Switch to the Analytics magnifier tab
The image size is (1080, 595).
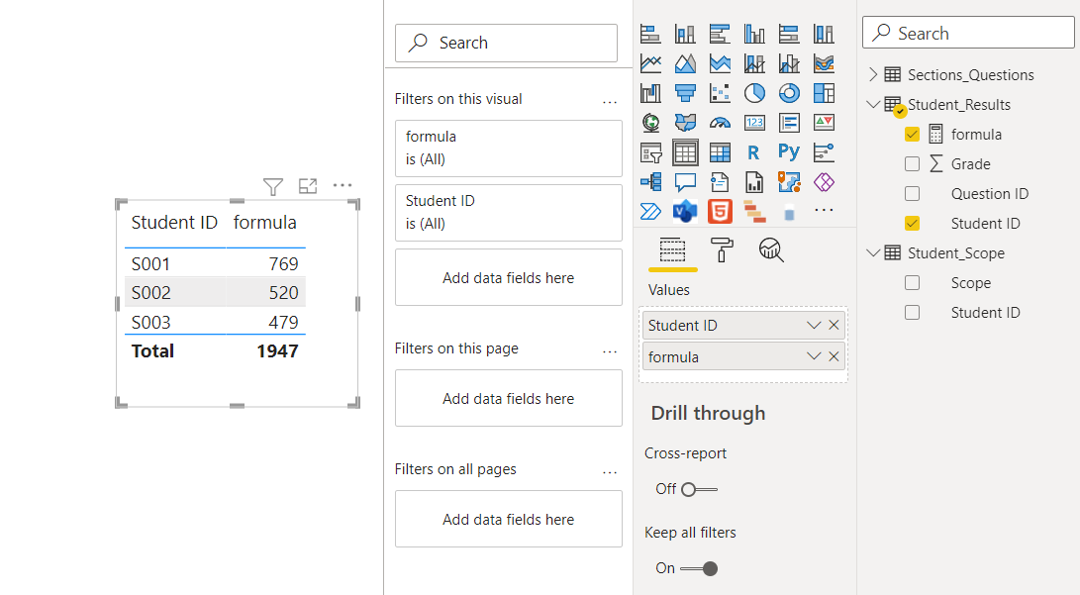[x=771, y=250]
